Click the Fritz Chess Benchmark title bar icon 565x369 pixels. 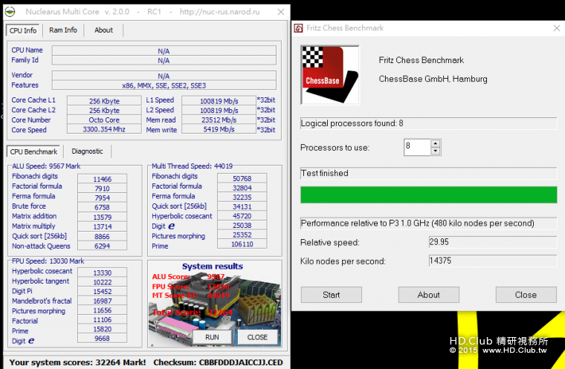tap(298, 28)
